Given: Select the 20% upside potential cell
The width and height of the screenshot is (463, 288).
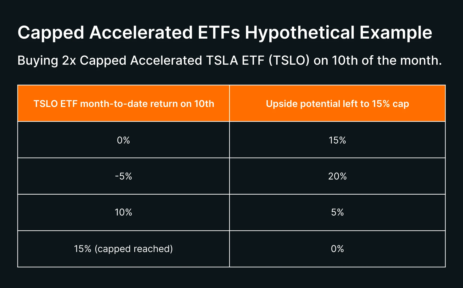Looking at the screenshot, I should 337,176.
